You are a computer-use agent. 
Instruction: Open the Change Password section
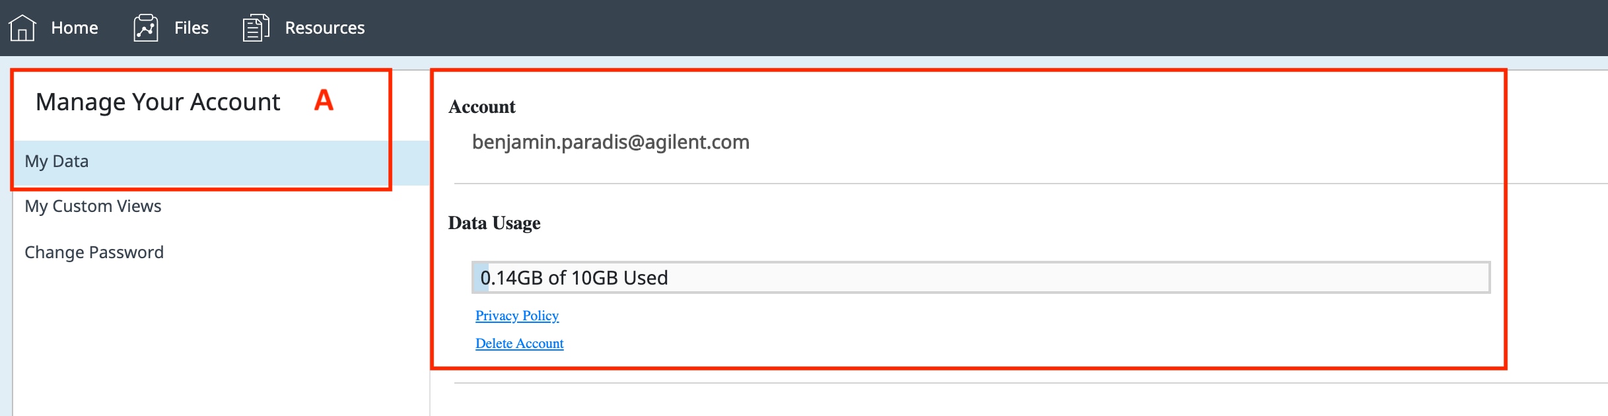(x=94, y=253)
